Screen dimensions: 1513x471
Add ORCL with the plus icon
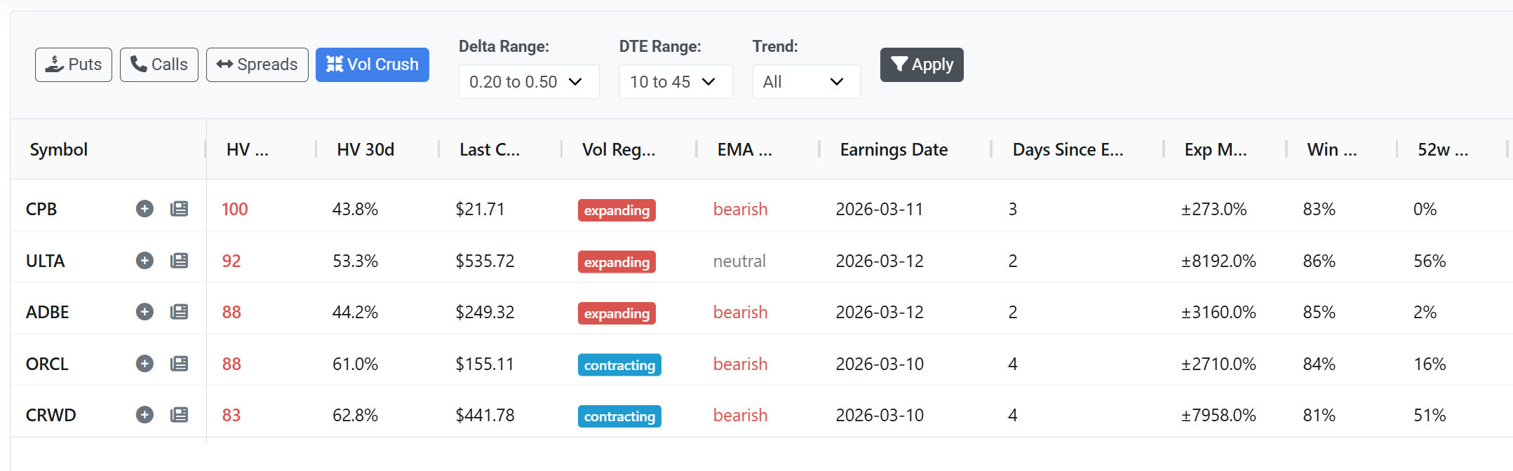coord(144,364)
